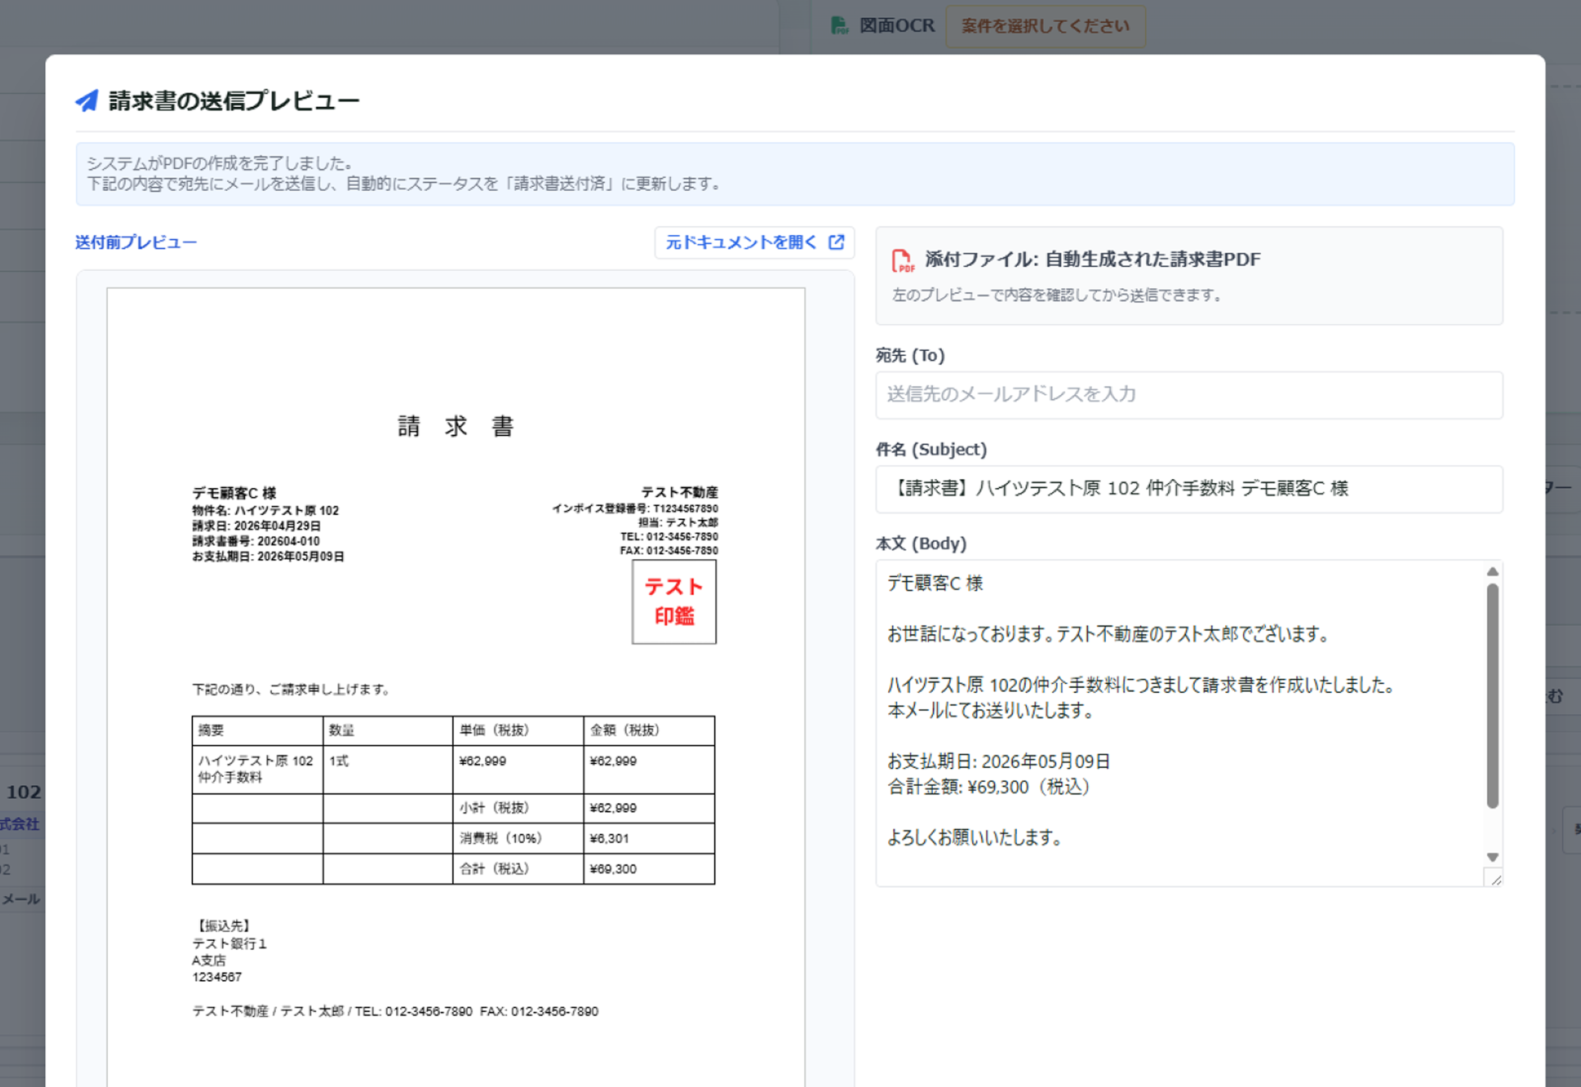This screenshot has width=1581, height=1087.
Task: Click the 案件を選択してください button in background
Action: 1045,27
